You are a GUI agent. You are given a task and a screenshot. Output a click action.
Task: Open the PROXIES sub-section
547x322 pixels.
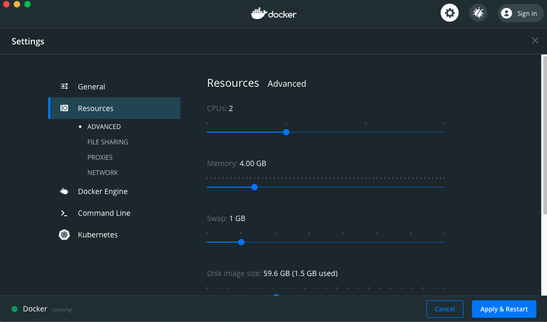[x=100, y=157]
